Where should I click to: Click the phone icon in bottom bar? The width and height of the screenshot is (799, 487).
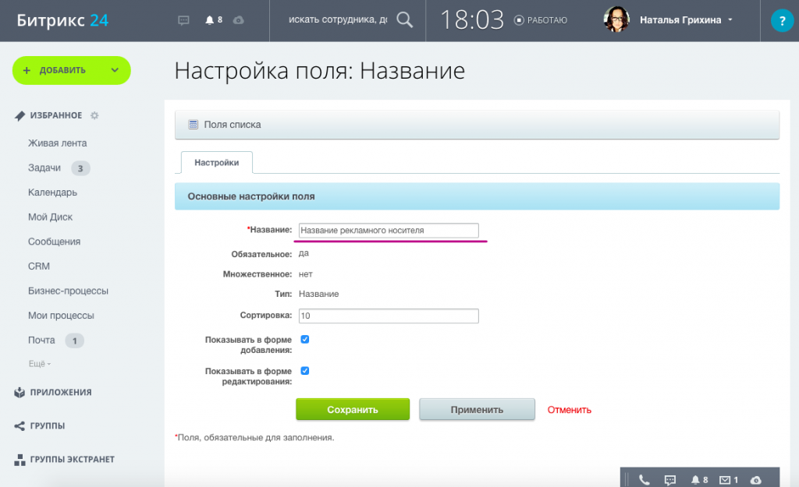pyautogui.click(x=644, y=479)
